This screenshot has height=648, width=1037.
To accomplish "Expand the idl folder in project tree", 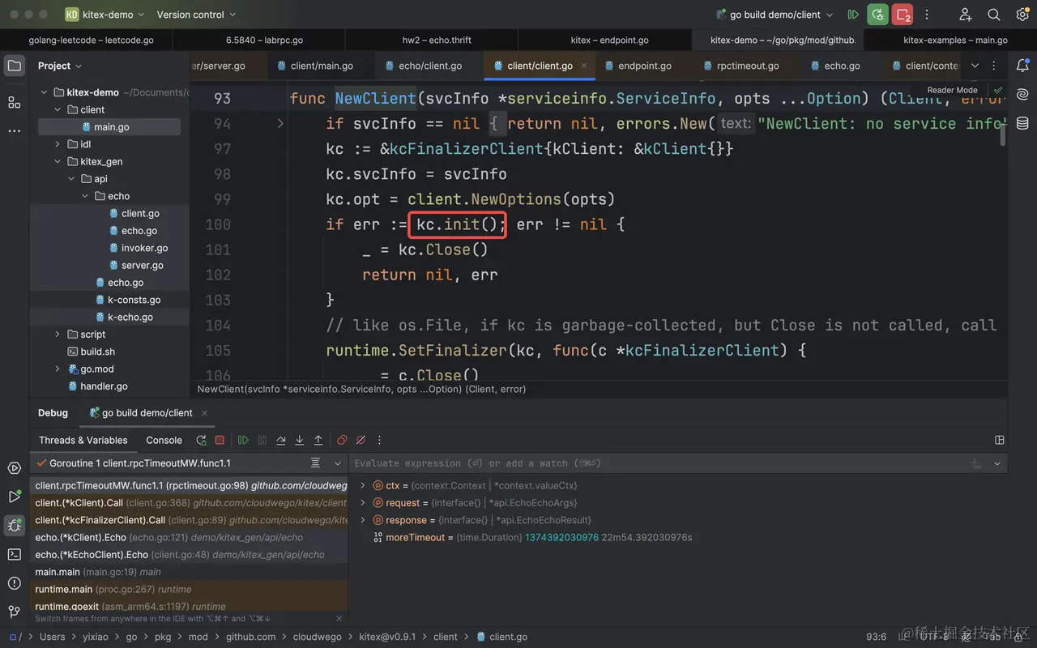I will click(x=58, y=144).
